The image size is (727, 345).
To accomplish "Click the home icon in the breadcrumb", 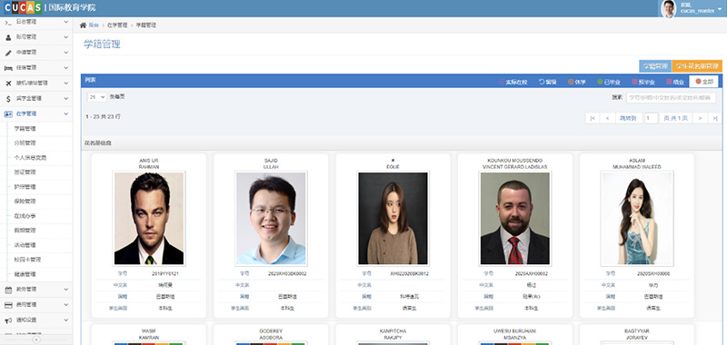I will pyautogui.click(x=83, y=25).
